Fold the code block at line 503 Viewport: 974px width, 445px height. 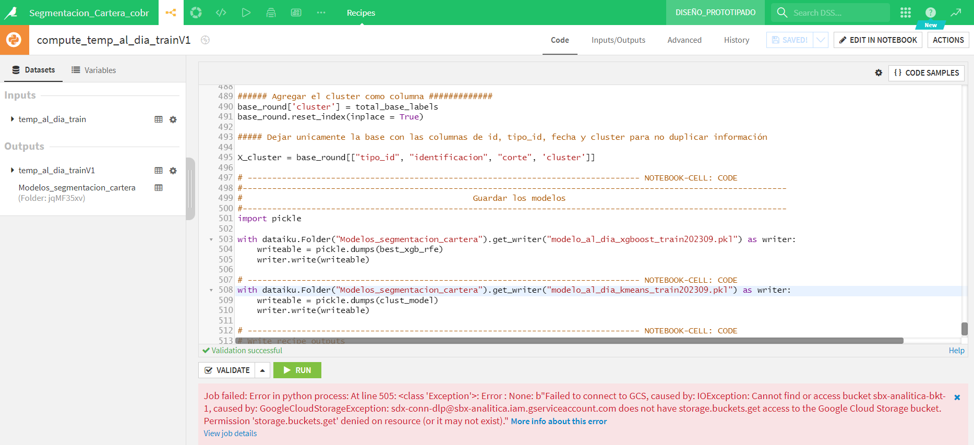click(211, 239)
